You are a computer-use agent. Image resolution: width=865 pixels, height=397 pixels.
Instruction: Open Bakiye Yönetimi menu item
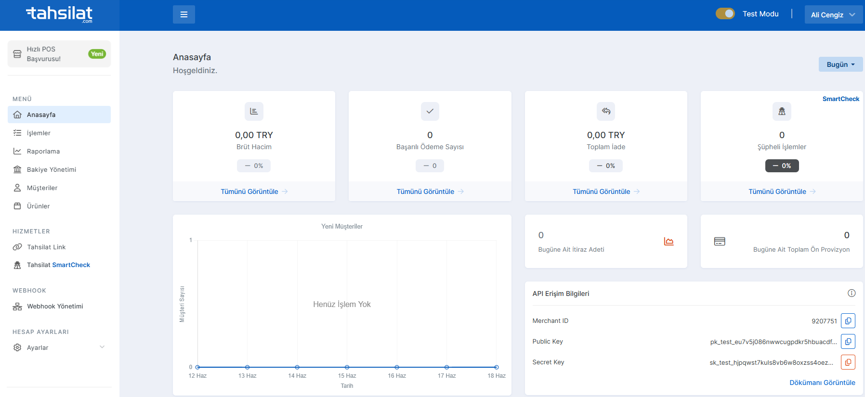click(52, 169)
